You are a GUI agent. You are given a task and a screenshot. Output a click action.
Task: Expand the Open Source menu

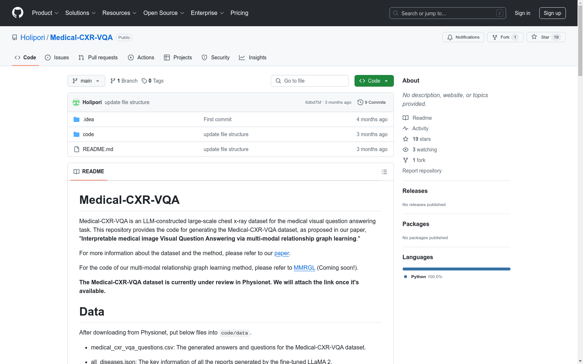click(x=164, y=13)
